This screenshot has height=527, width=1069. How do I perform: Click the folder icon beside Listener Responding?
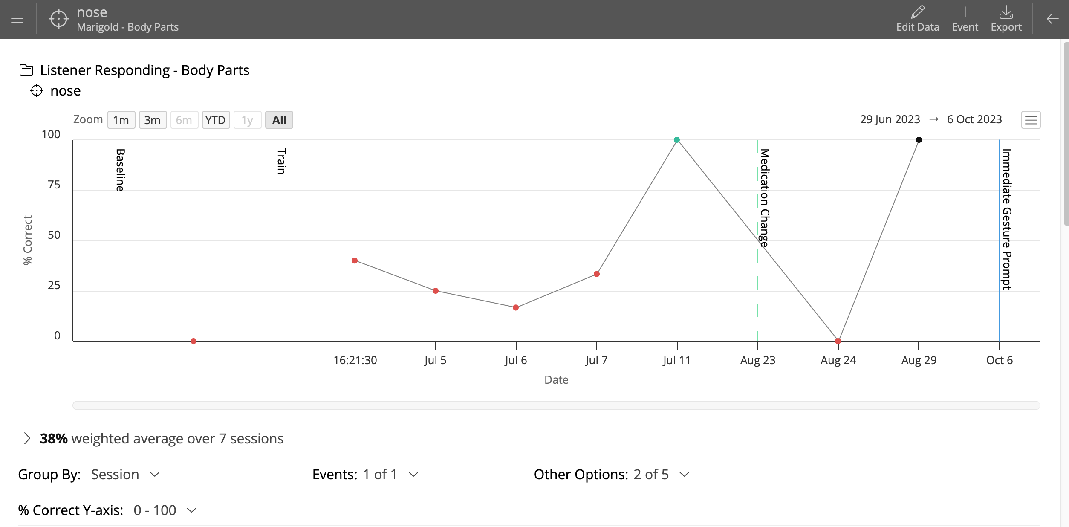click(26, 70)
